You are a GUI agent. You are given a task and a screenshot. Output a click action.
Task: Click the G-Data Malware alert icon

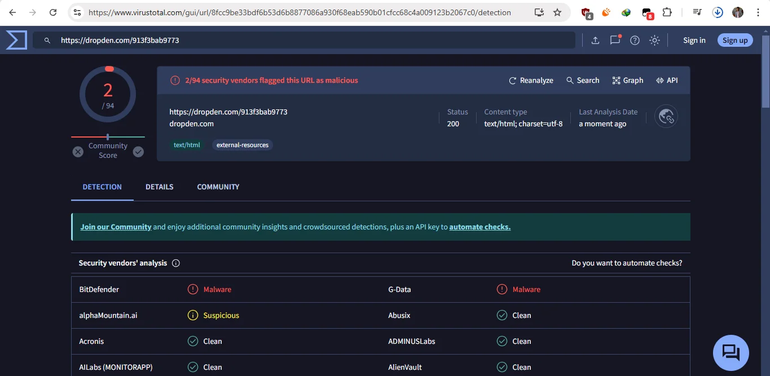point(502,290)
